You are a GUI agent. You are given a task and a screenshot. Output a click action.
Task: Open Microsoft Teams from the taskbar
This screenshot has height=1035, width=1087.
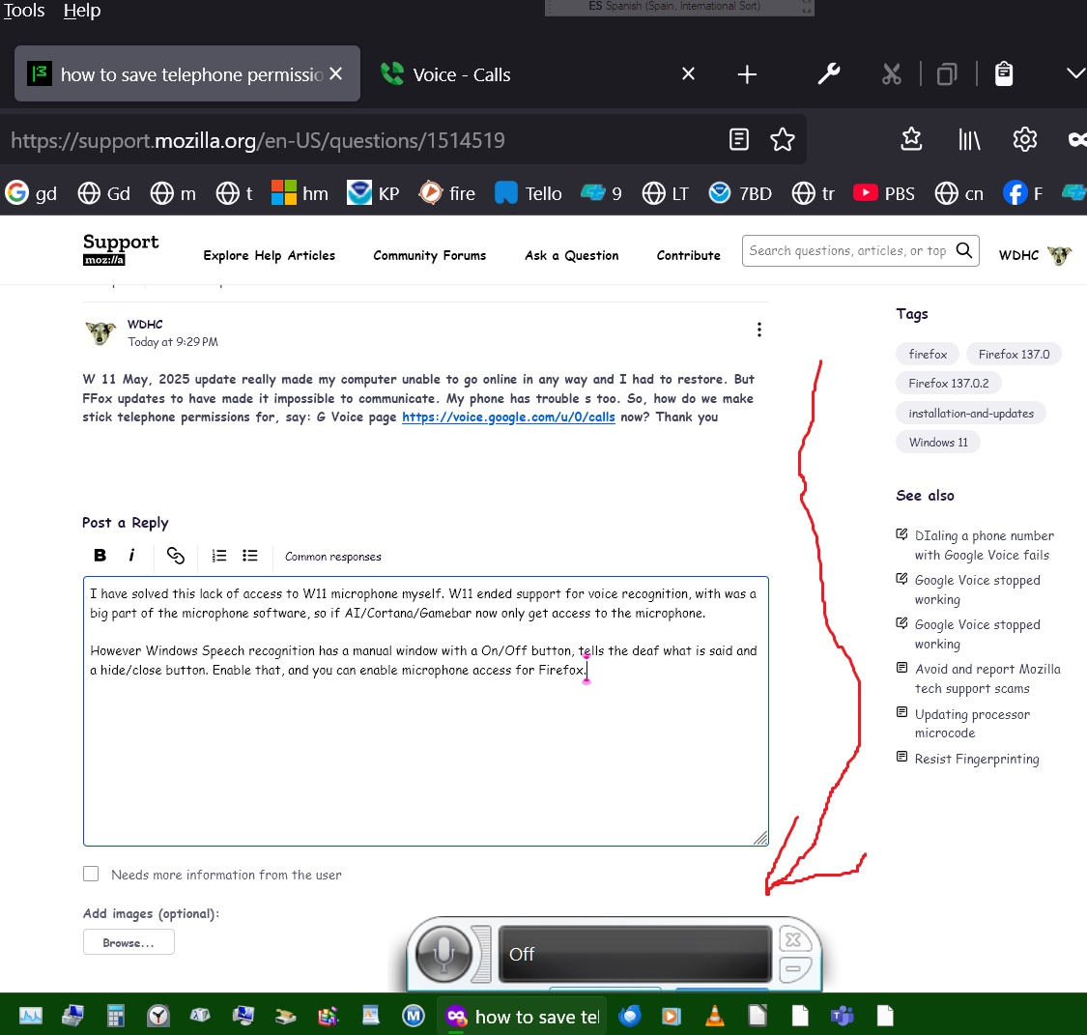click(842, 1016)
